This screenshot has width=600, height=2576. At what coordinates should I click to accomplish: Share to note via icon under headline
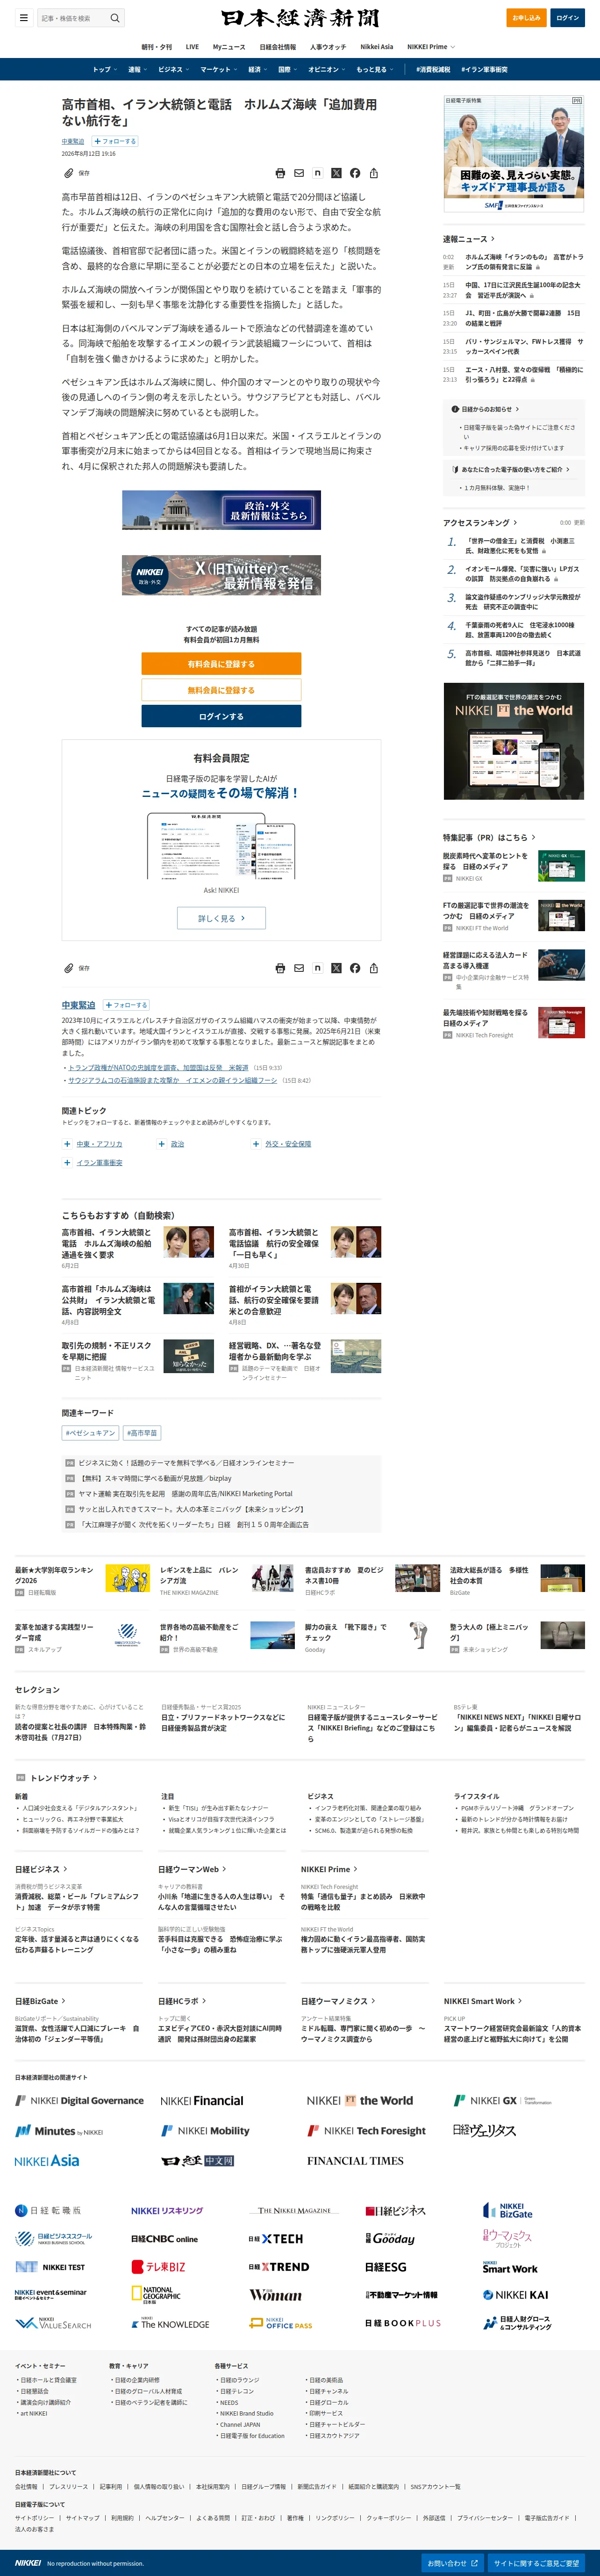[317, 173]
